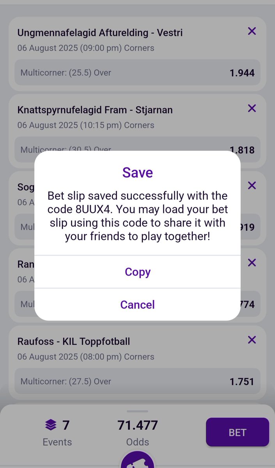The height and width of the screenshot is (468, 275).
Task: Tap the 1.944 odds value
Action: pyautogui.click(x=242, y=73)
